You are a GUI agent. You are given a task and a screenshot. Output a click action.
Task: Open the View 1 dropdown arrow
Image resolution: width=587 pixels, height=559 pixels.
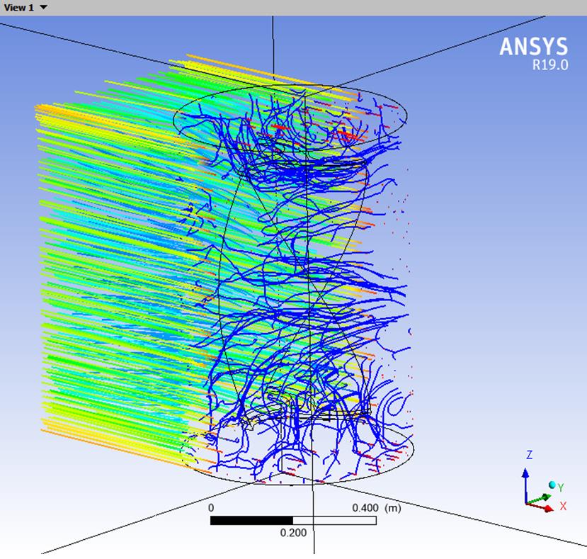coord(43,7)
